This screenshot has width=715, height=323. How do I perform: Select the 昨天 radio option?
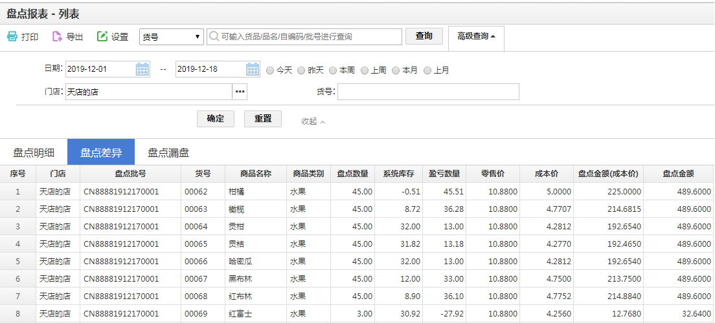pyautogui.click(x=301, y=70)
